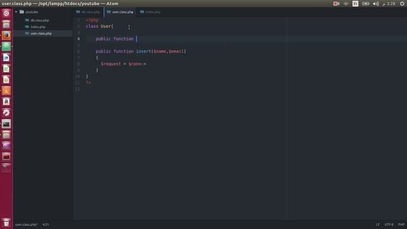Click the '?>' closing tag
This screenshot has height=229, width=407.
(x=88, y=83)
